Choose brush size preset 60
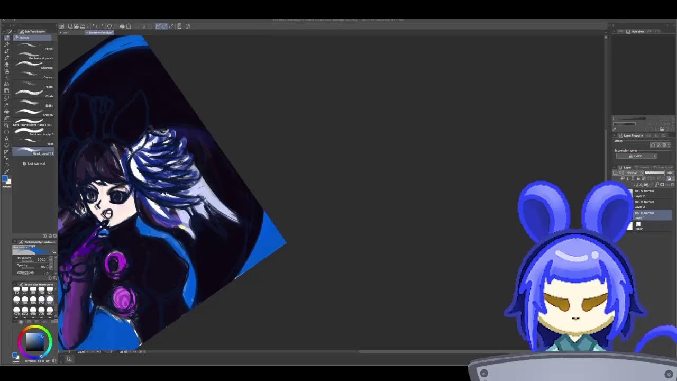677x381 pixels. point(16,291)
